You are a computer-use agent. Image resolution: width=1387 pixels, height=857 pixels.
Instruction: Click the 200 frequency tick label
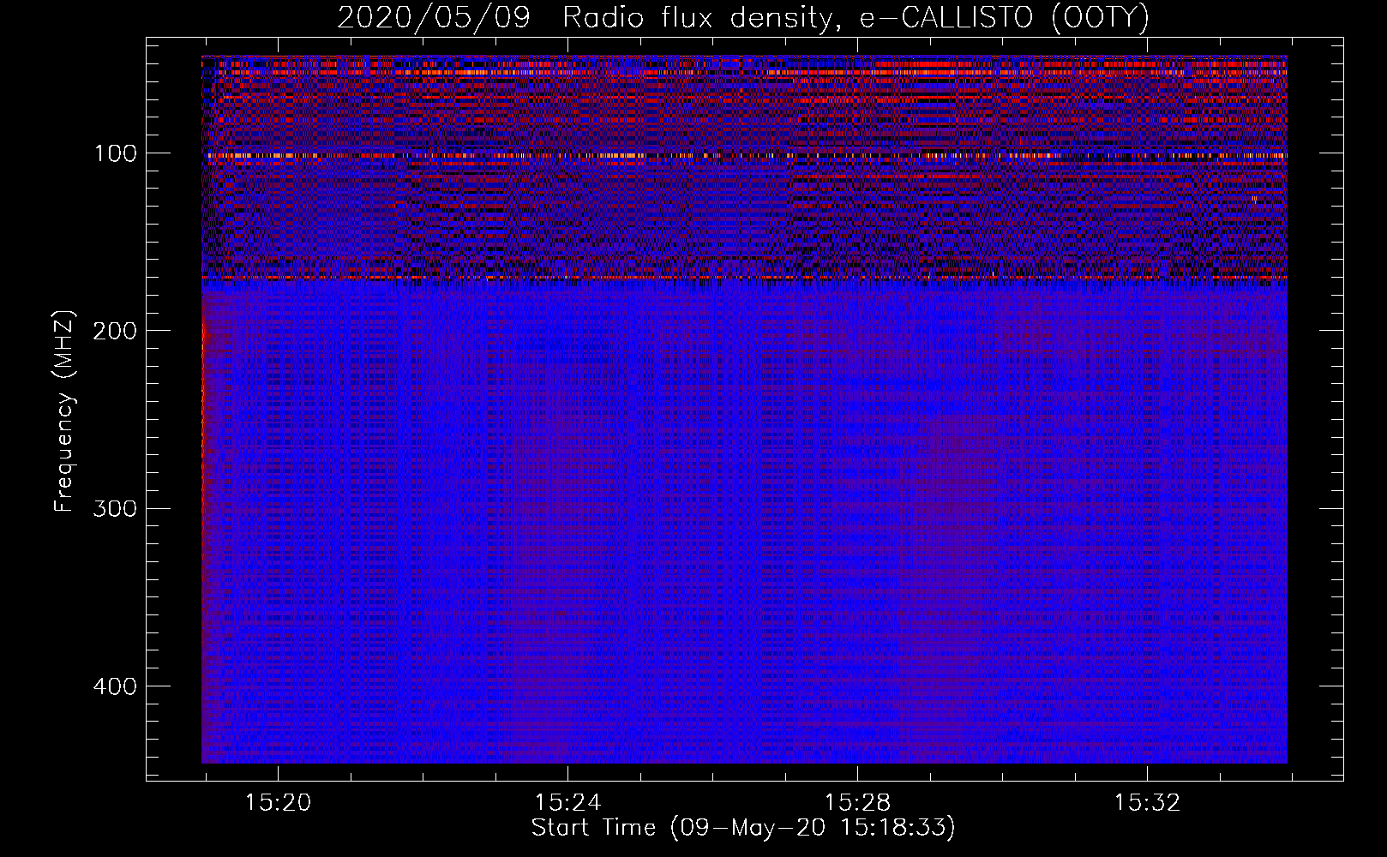pyautogui.click(x=114, y=331)
